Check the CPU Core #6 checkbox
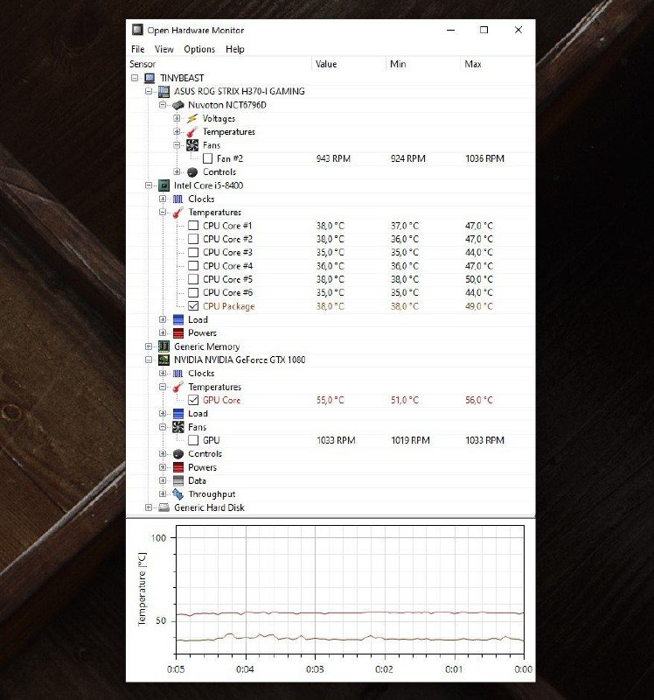 click(193, 292)
